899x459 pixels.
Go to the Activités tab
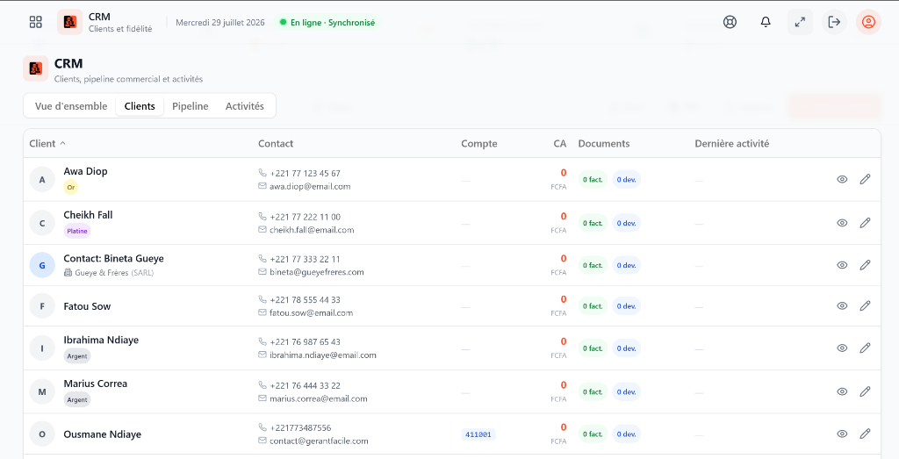click(245, 106)
